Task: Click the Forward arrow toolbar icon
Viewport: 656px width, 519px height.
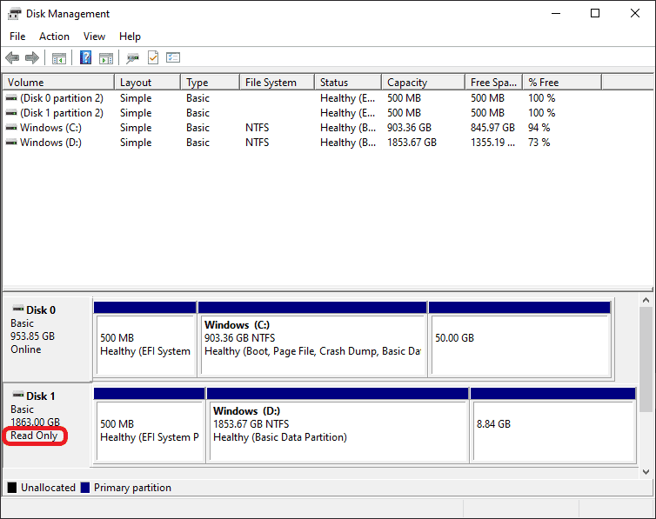Action: tap(32, 58)
